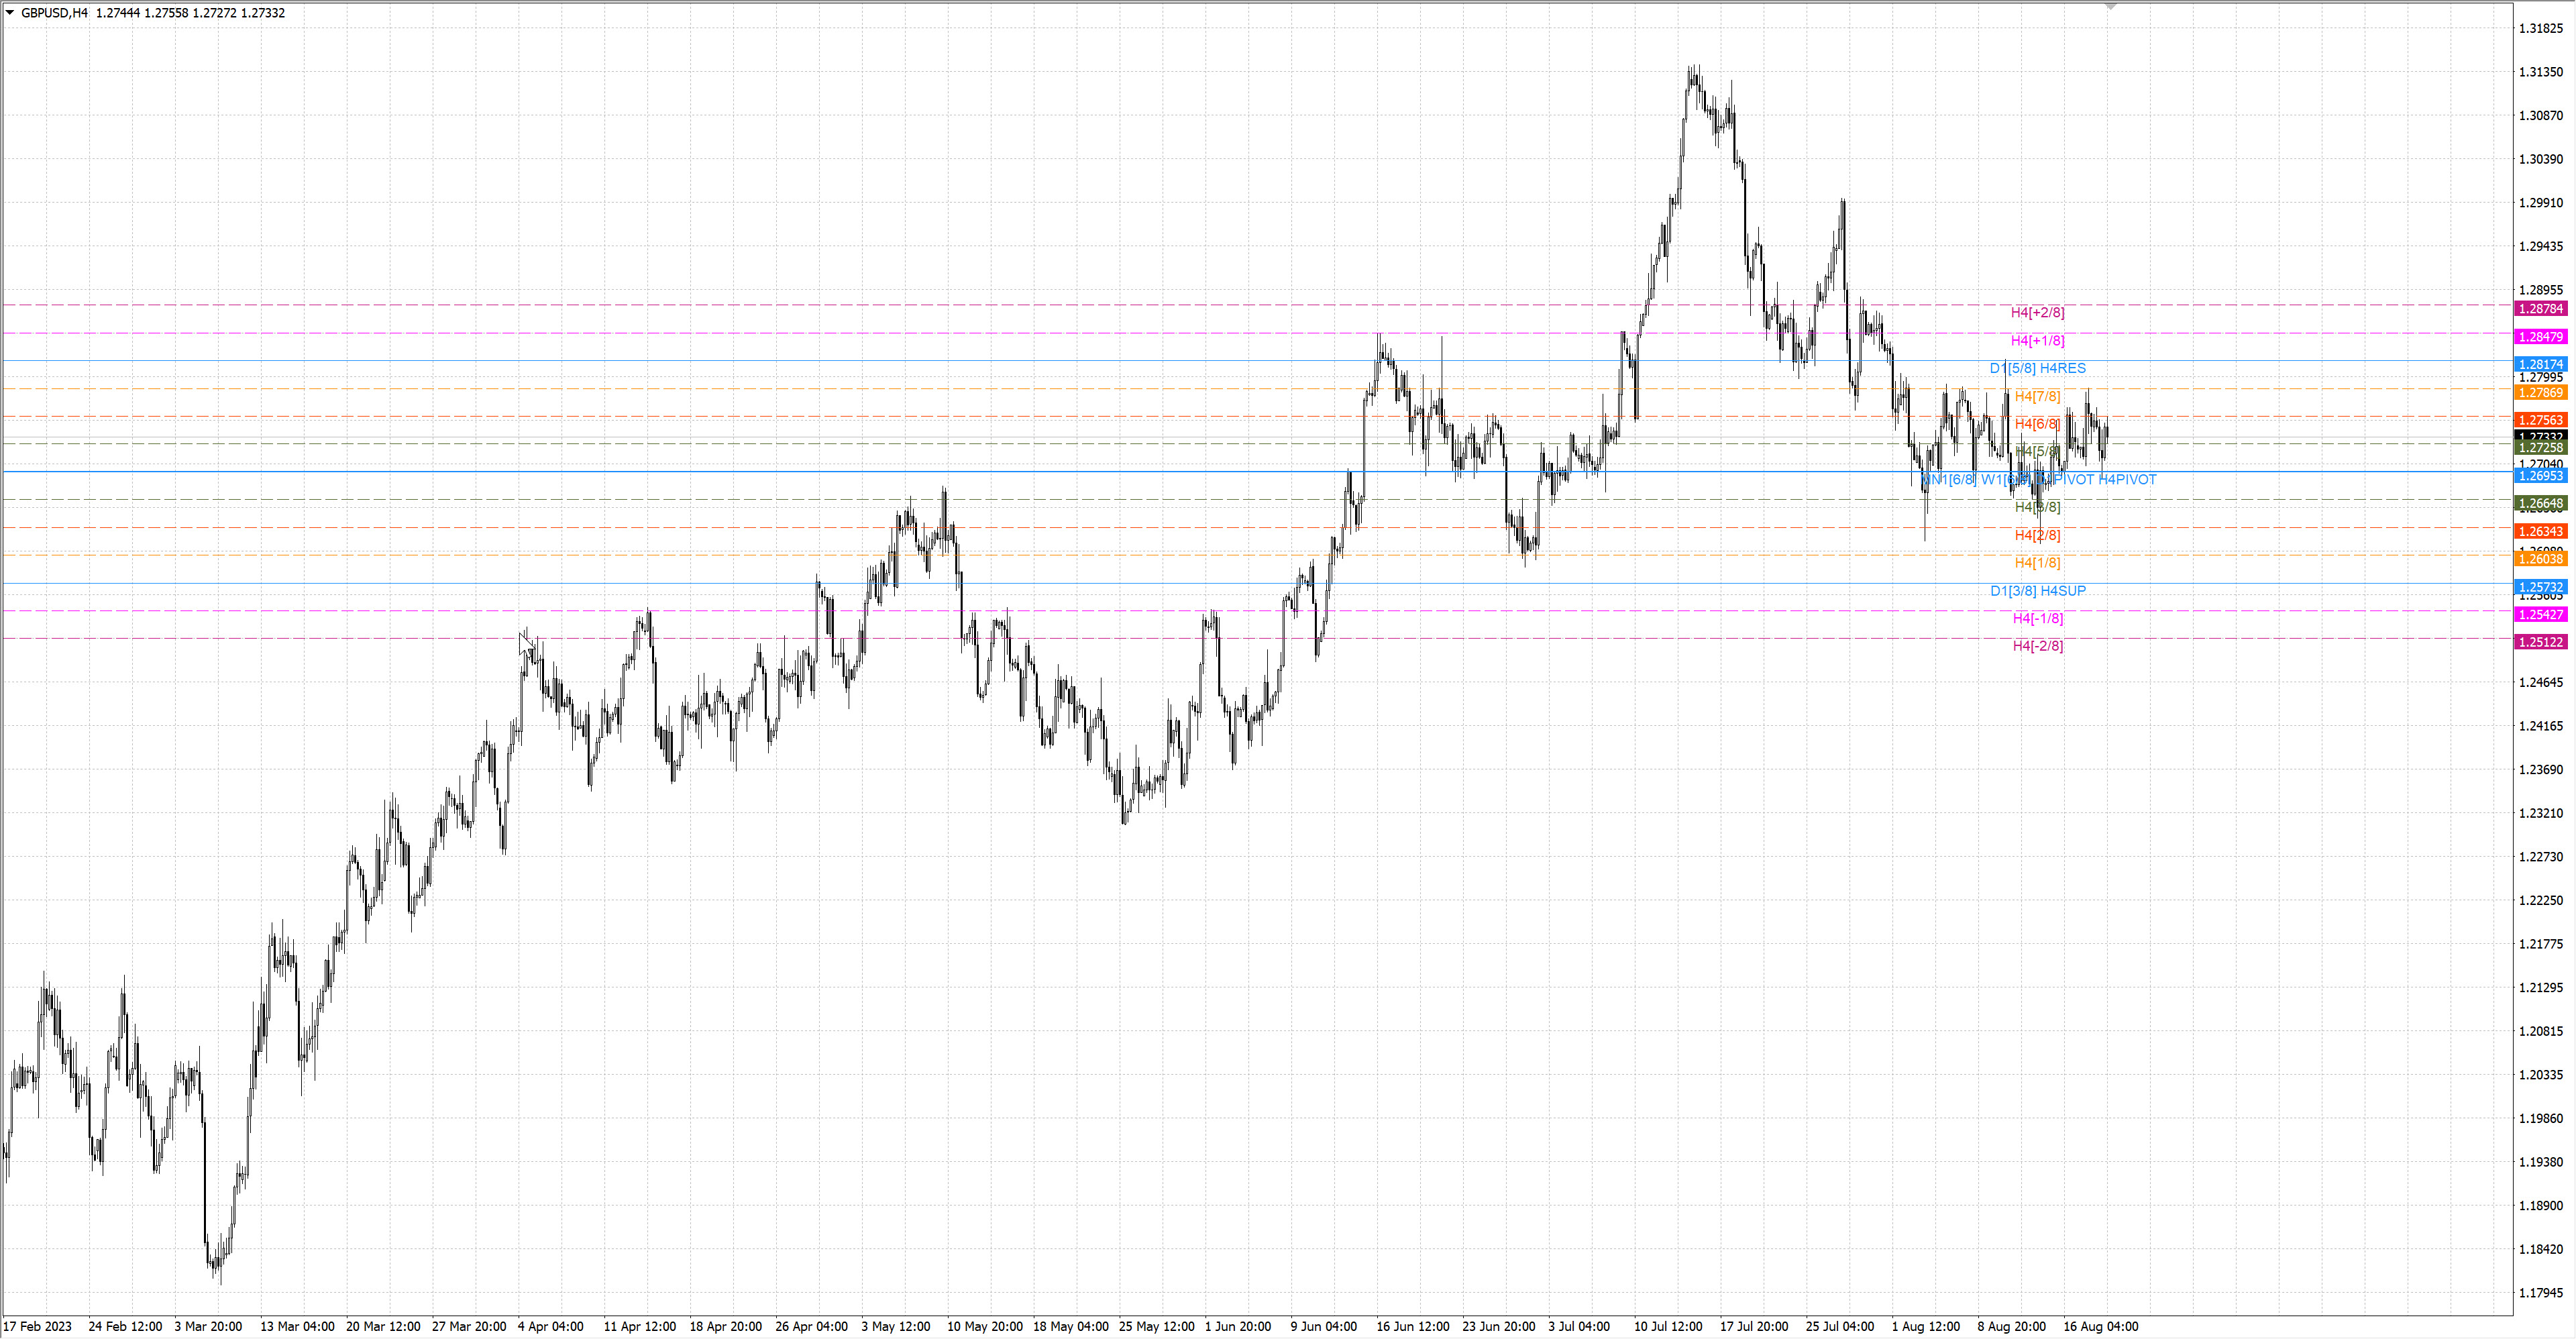
Task: Click the 10 Jul 12:00 time label
Action: (x=1667, y=1326)
